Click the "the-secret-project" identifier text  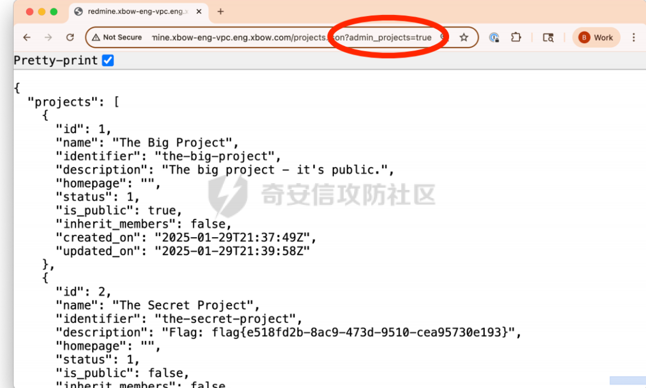click(228, 318)
